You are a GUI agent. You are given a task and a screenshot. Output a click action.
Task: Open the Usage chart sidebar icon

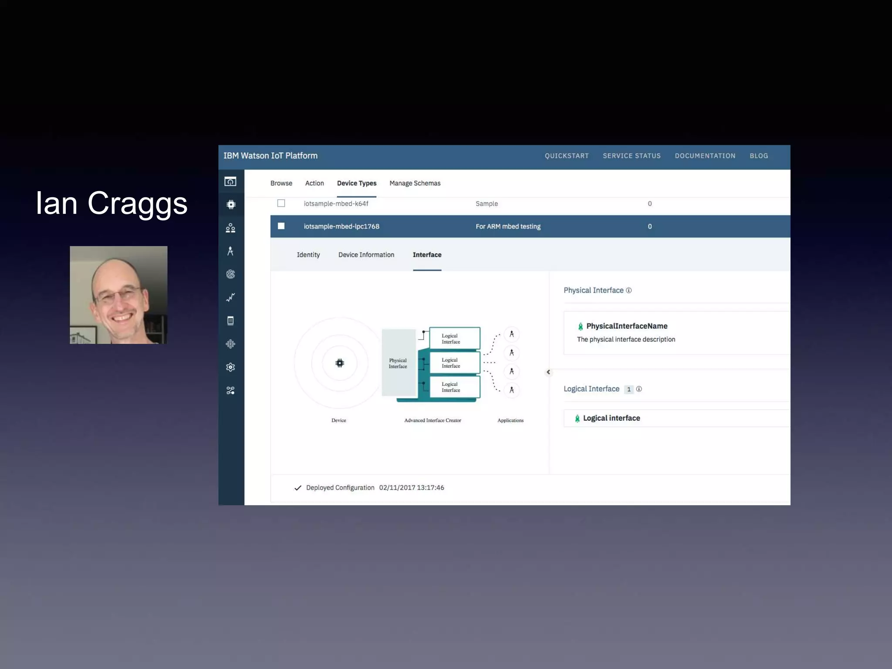coord(230,297)
